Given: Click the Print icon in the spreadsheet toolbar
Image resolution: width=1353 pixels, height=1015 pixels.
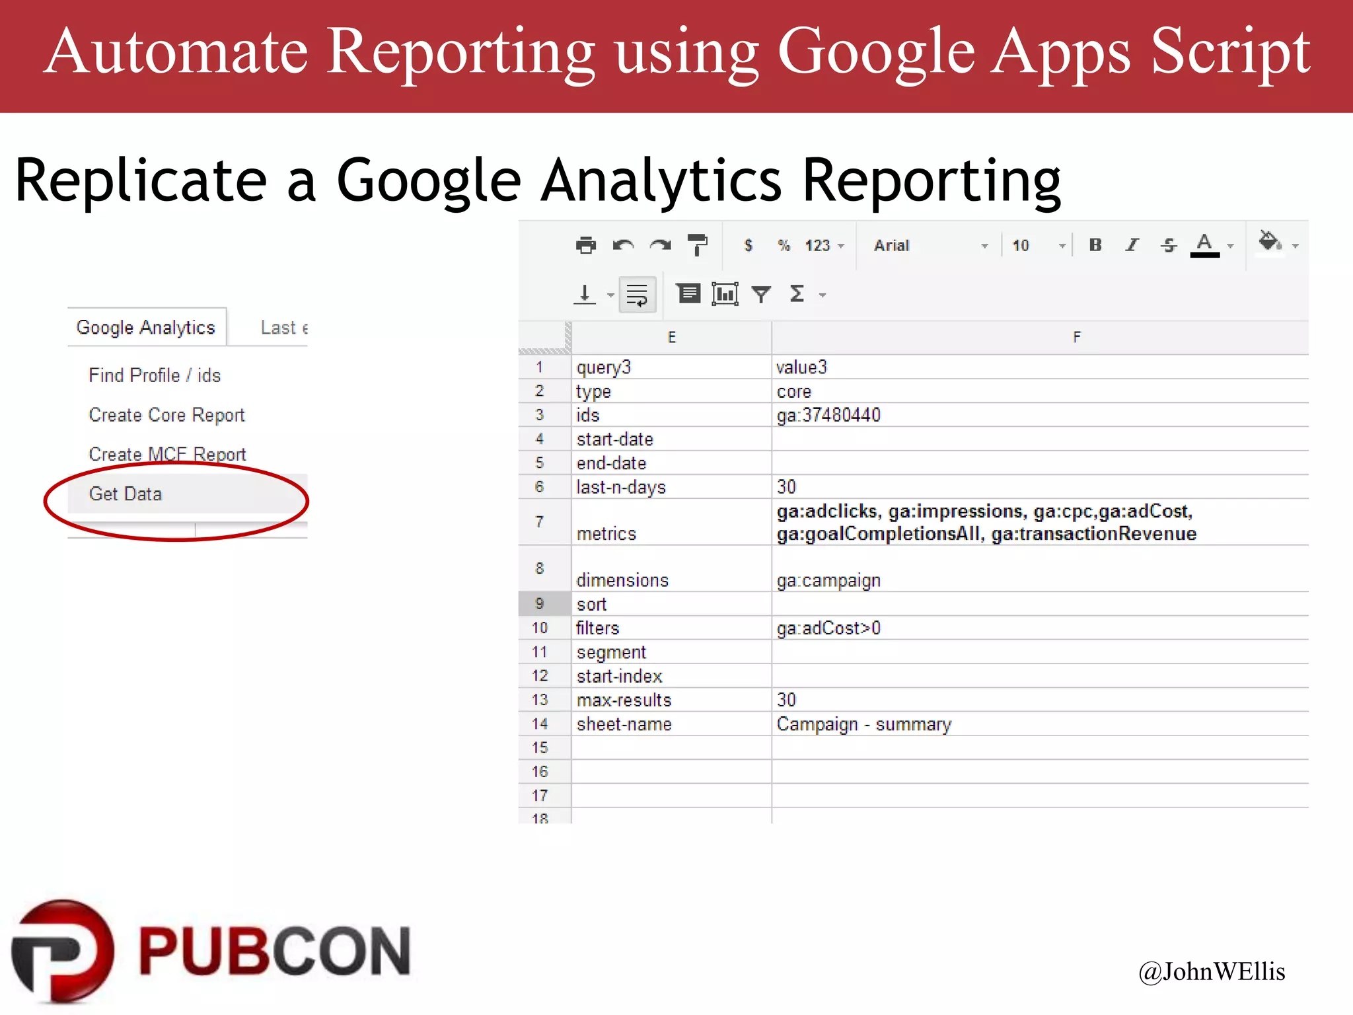Looking at the screenshot, I should coord(585,245).
